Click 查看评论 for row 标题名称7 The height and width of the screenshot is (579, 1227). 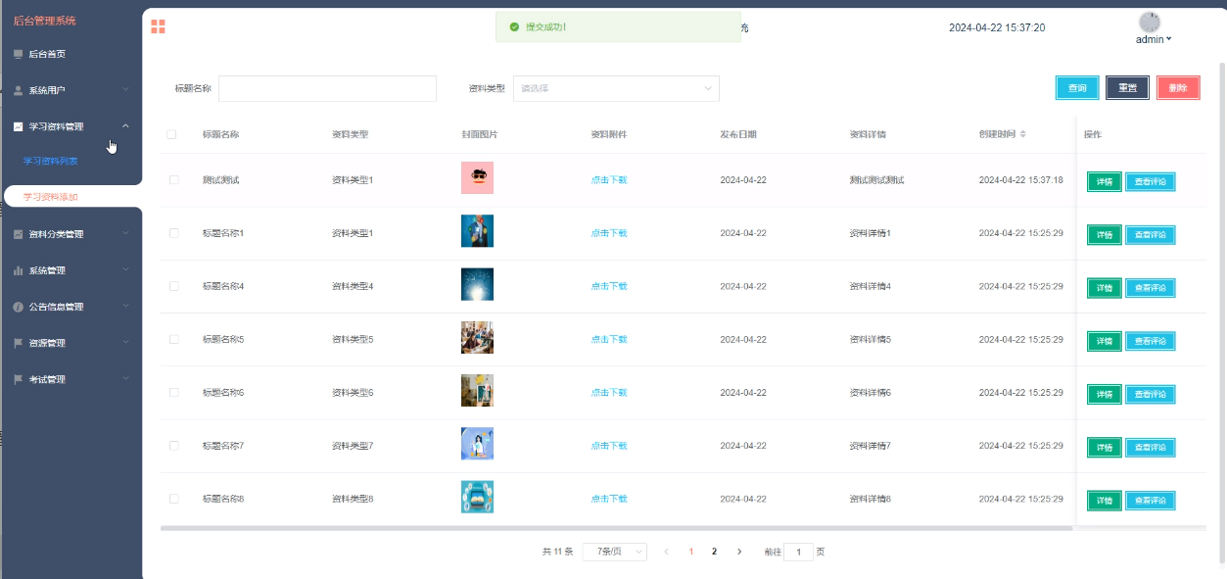click(1151, 447)
